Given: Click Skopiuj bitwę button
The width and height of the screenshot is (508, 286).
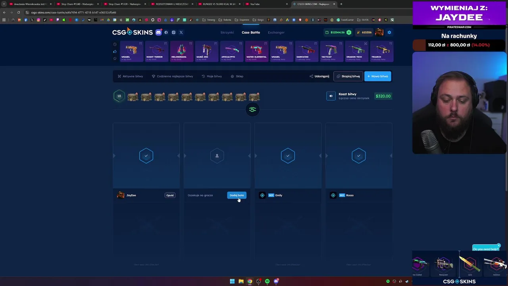Looking at the screenshot, I should (348, 76).
